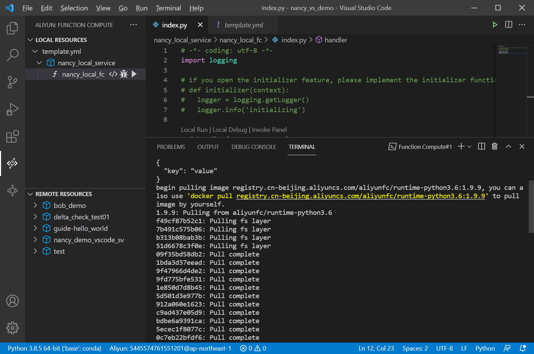The image size is (534, 354).
Task: Open the Search view in activity bar
Action: coord(13,55)
